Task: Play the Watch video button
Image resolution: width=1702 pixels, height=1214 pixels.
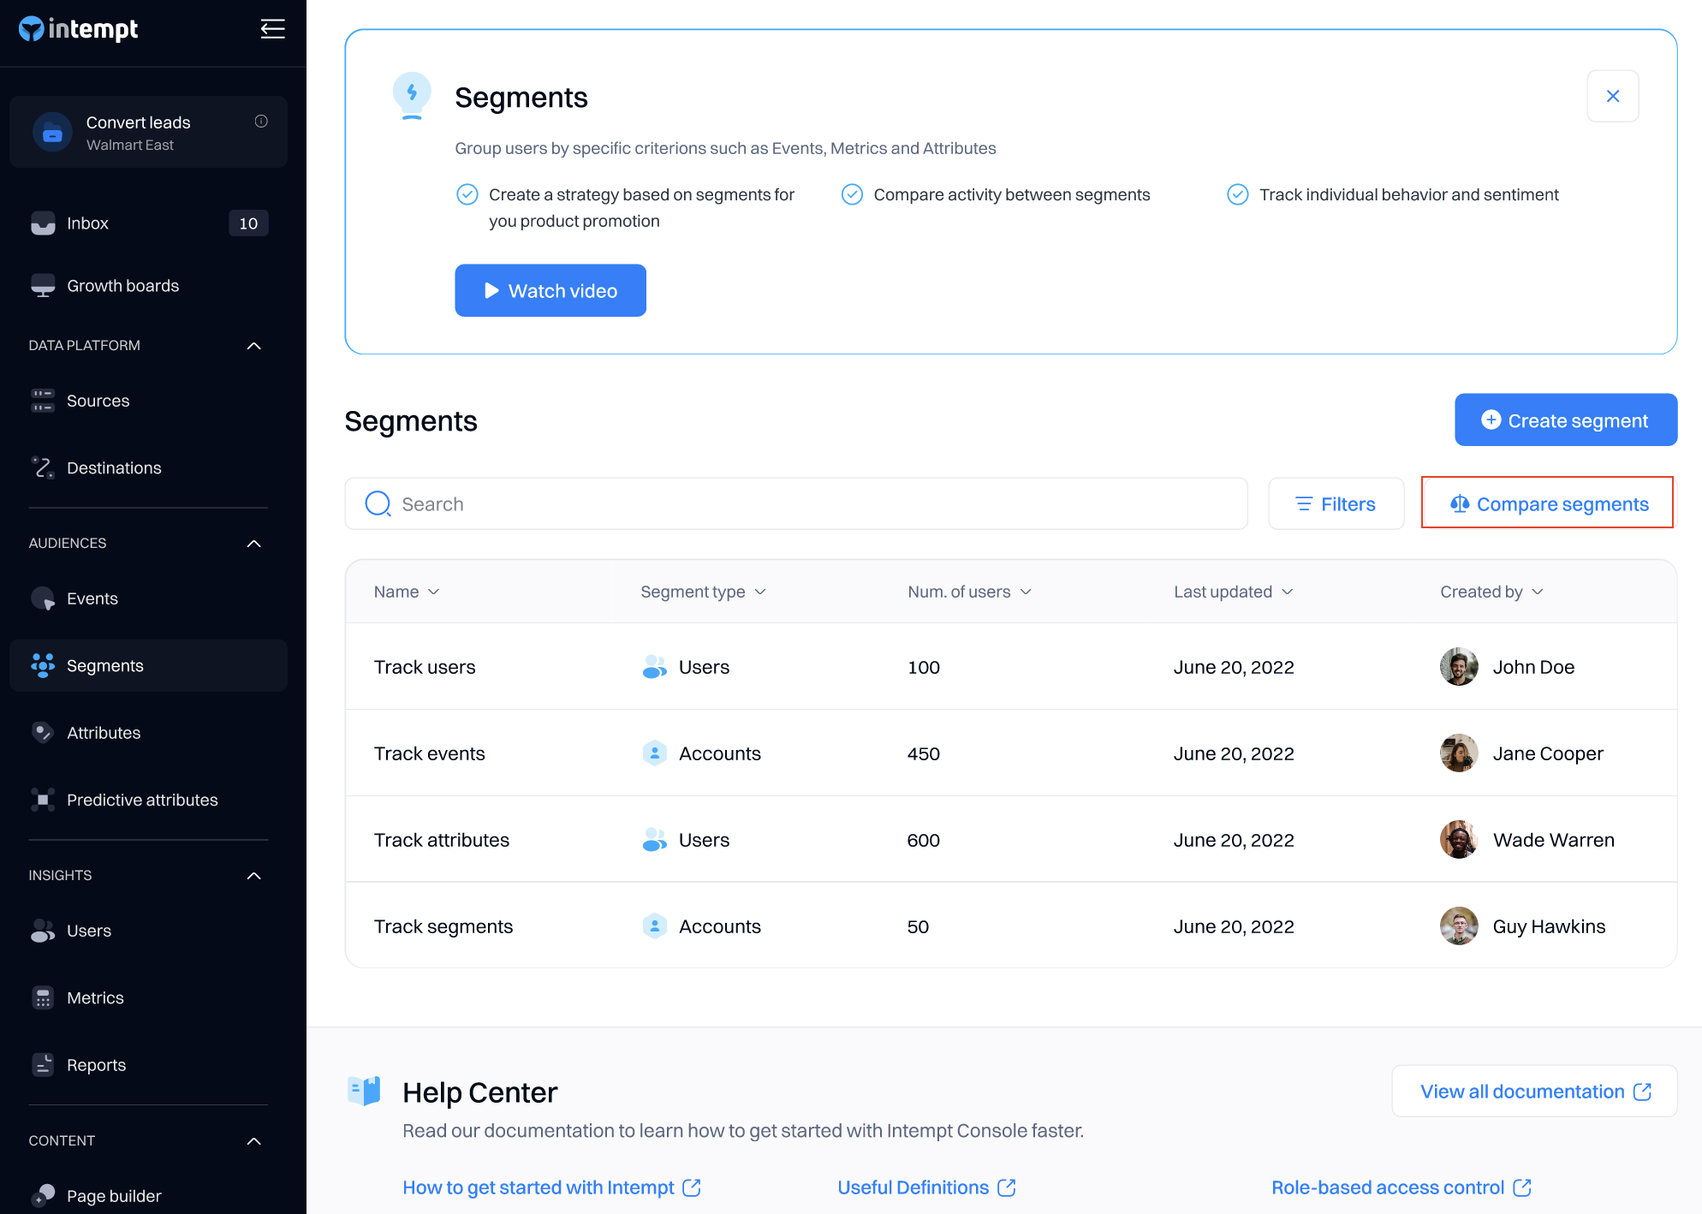Action: click(550, 290)
